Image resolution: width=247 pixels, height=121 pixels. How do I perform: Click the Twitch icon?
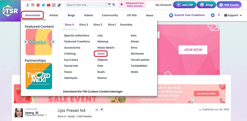click(x=54, y=5)
